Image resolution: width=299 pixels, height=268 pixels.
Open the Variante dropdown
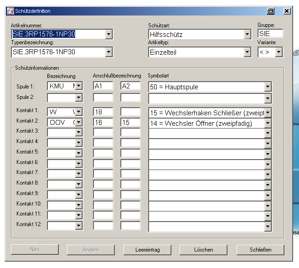click(x=279, y=52)
